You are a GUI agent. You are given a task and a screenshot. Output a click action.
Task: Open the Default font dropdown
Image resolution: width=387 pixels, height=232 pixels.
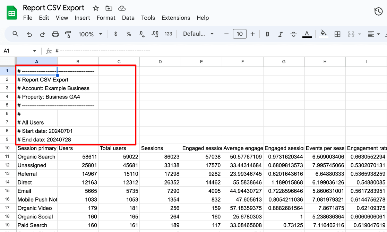(198, 34)
